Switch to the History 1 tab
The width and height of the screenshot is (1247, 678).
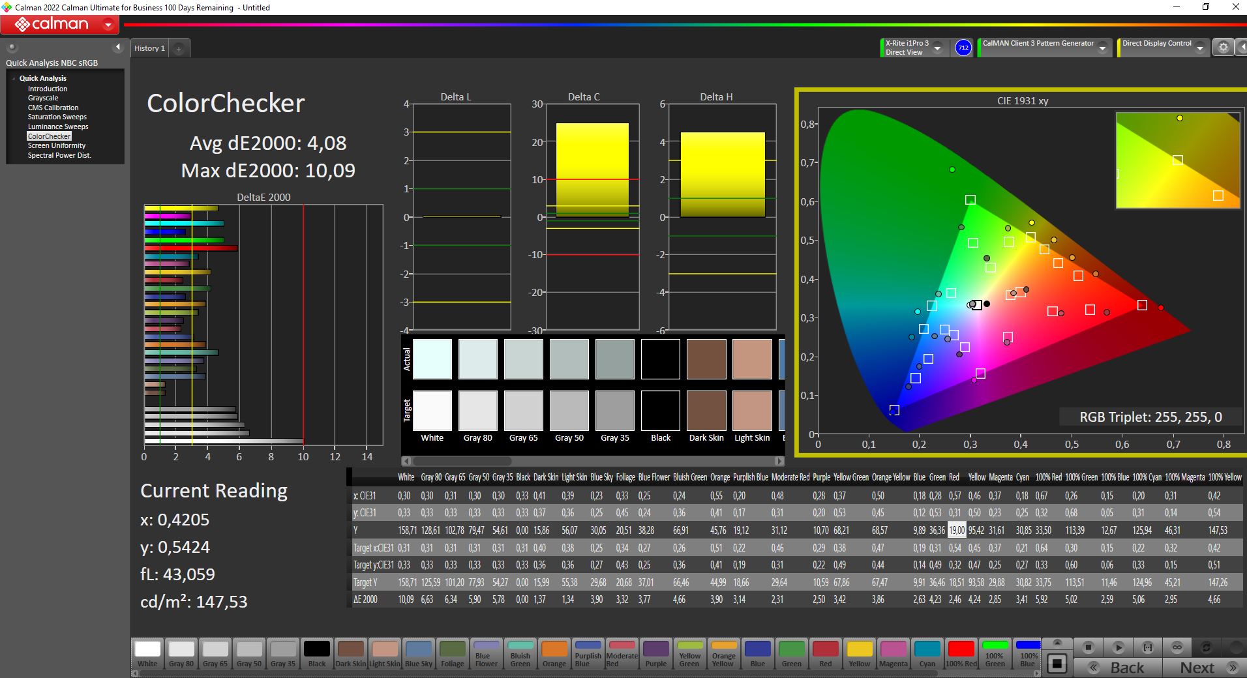point(149,48)
